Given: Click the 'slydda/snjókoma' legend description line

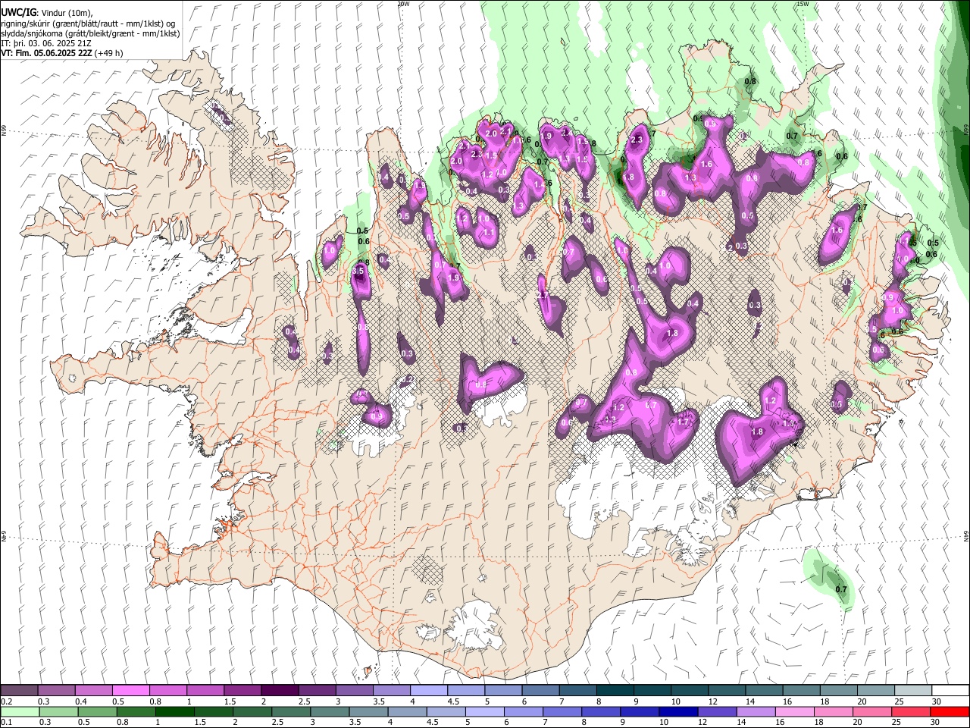Looking at the screenshot, I should [90, 33].
